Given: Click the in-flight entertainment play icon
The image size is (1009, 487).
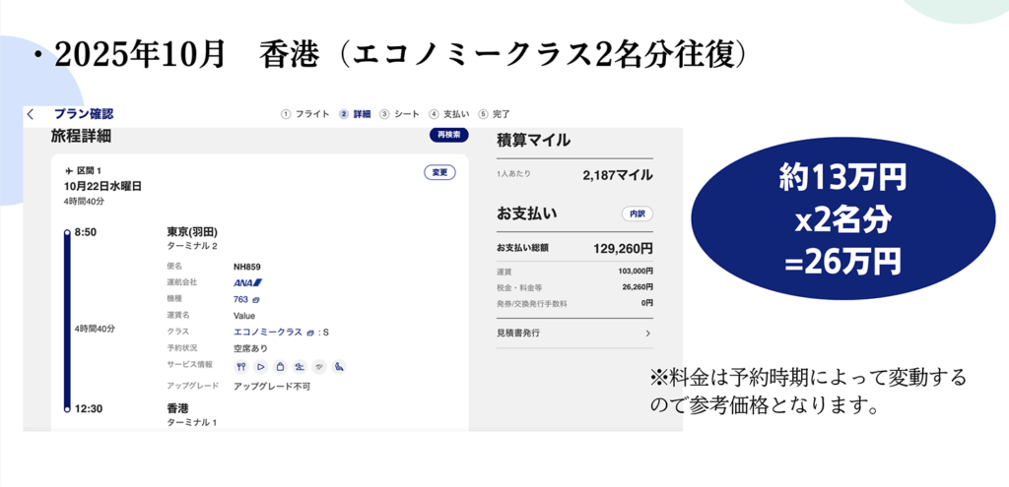Looking at the screenshot, I should point(261,367).
